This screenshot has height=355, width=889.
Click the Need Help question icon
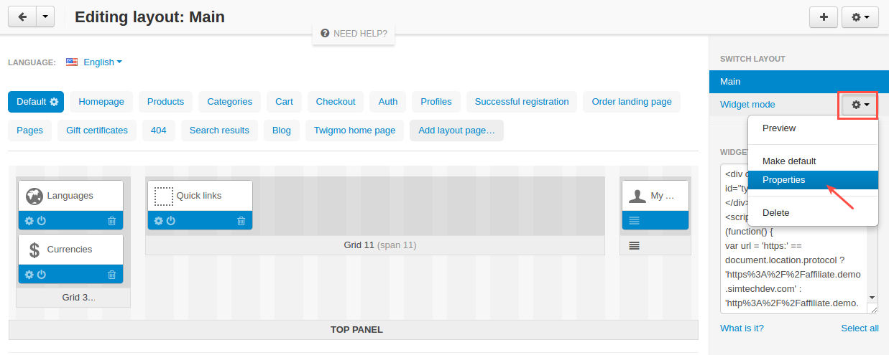coord(325,33)
